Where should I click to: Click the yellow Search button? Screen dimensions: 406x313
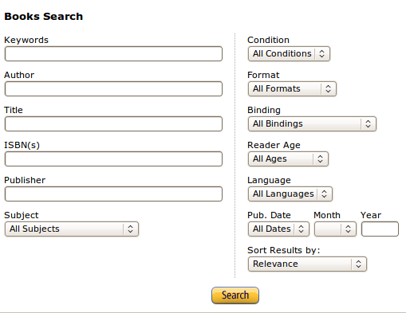click(235, 295)
